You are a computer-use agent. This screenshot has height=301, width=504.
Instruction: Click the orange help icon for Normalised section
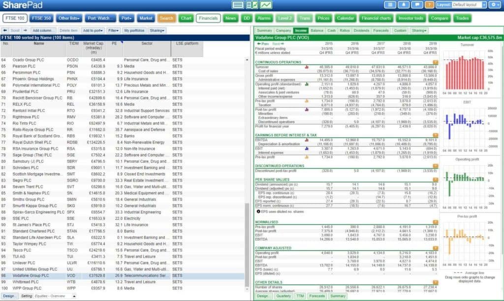[x=436, y=222]
